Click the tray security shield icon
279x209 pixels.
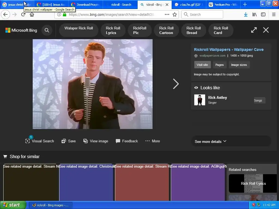pyautogui.click(x=254, y=205)
